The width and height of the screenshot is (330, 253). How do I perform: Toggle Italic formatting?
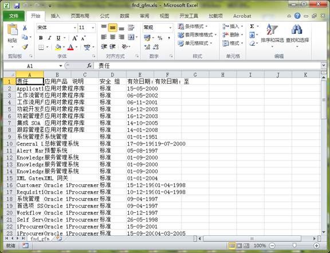[x=49, y=38]
